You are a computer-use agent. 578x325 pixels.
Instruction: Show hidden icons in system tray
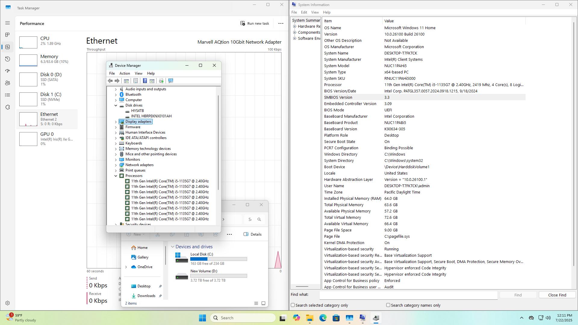point(521,318)
